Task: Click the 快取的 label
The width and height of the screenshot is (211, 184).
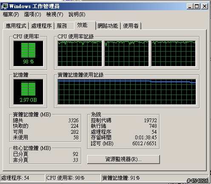Action: 20,126
